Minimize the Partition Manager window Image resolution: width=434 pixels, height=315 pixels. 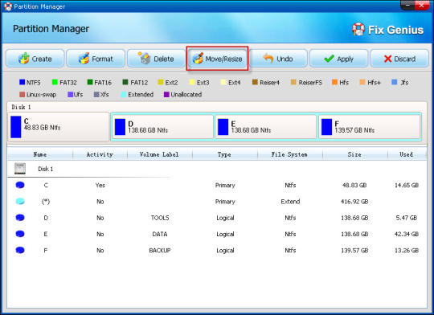407,5
